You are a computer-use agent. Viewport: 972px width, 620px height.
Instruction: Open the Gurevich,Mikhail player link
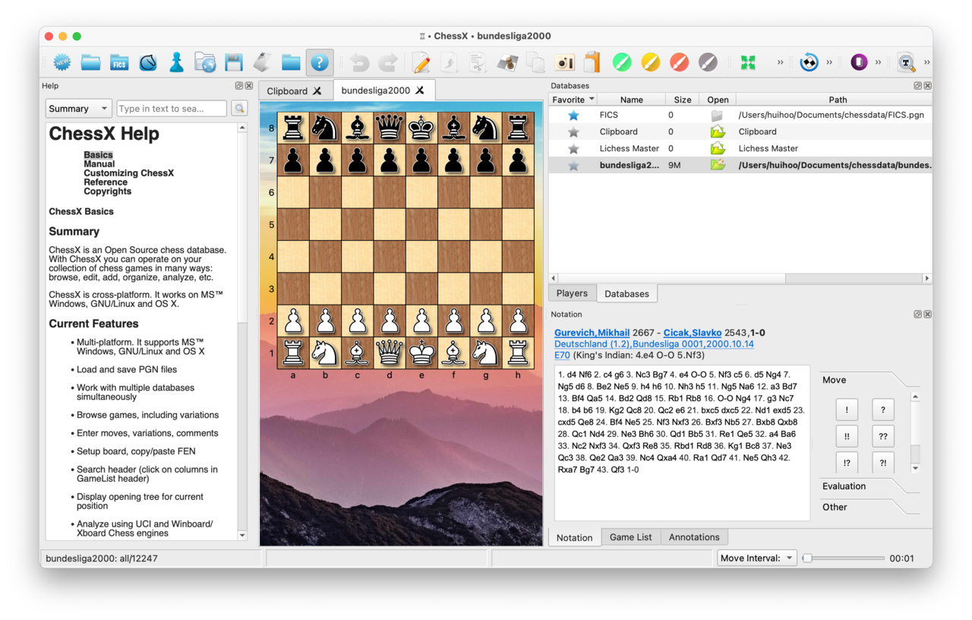(x=592, y=332)
